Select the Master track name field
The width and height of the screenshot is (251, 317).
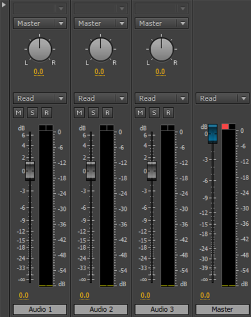point(223,310)
